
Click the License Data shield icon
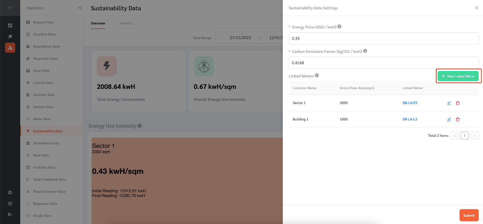28,83
